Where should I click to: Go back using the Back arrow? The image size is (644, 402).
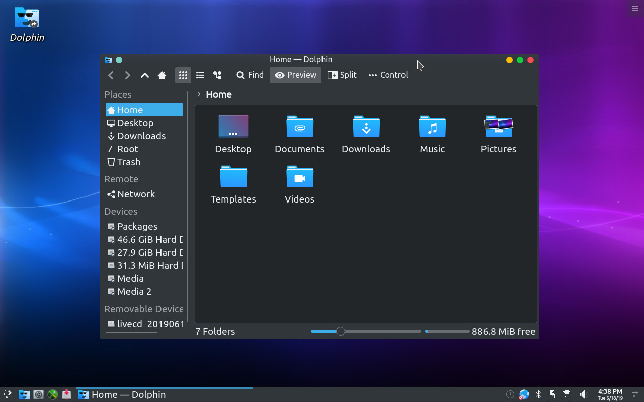[x=111, y=75]
